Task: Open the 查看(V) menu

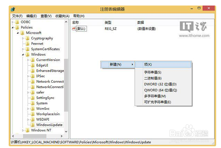Action: pos(46,16)
